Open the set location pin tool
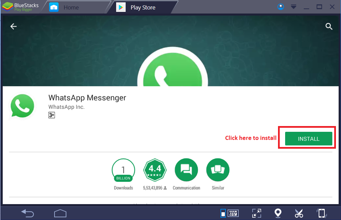This screenshot has width=341, height=220. click(x=278, y=213)
